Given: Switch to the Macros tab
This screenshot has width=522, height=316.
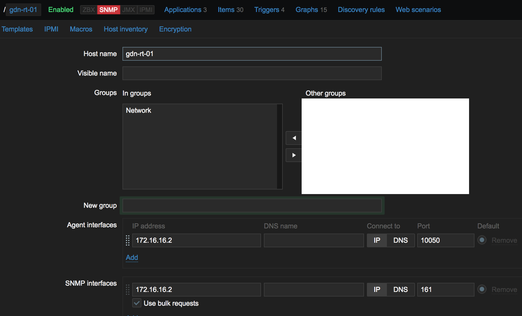Looking at the screenshot, I should (81, 29).
